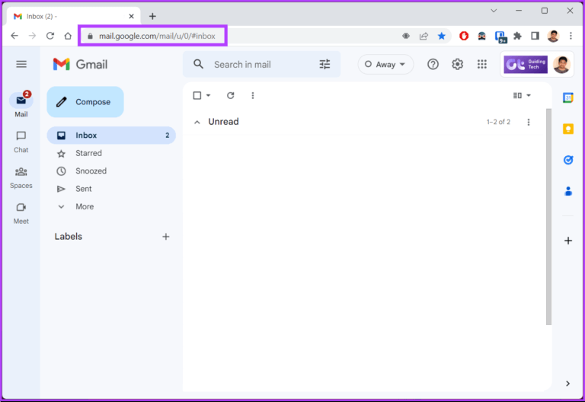The height and width of the screenshot is (402, 585).
Task: Open the Google apps grid
Action: pyautogui.click(x=482, y=65)
